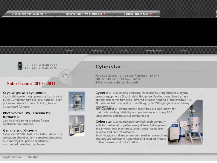Click the Cyberstar X2000 detectors description
The height and width of the screenshot is (163, 217).
pyautogui.click(x=33, y=139)
